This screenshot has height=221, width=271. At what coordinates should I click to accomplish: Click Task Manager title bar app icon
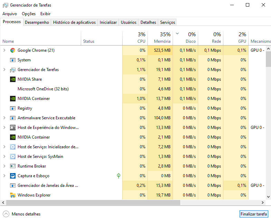(6, 5)
